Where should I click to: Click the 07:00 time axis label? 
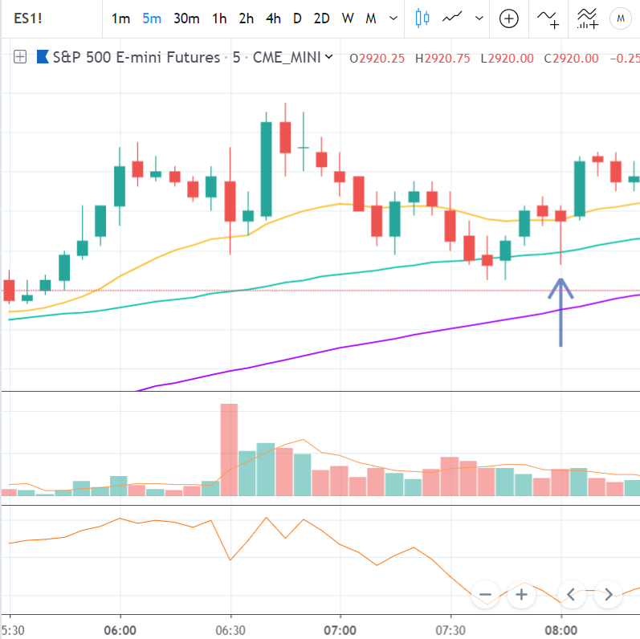(340, 630)
